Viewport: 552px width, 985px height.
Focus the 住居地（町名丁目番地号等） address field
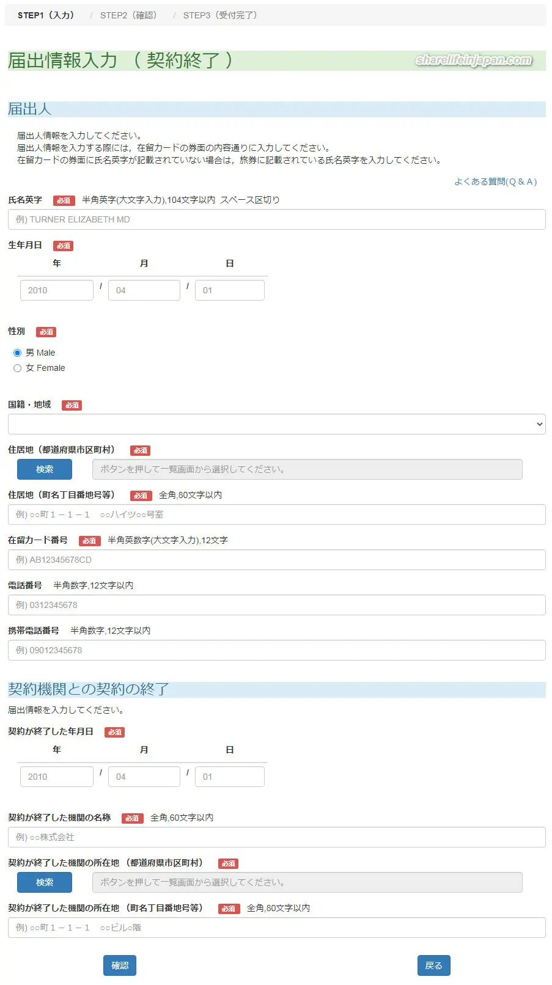(x=276, y=514)
